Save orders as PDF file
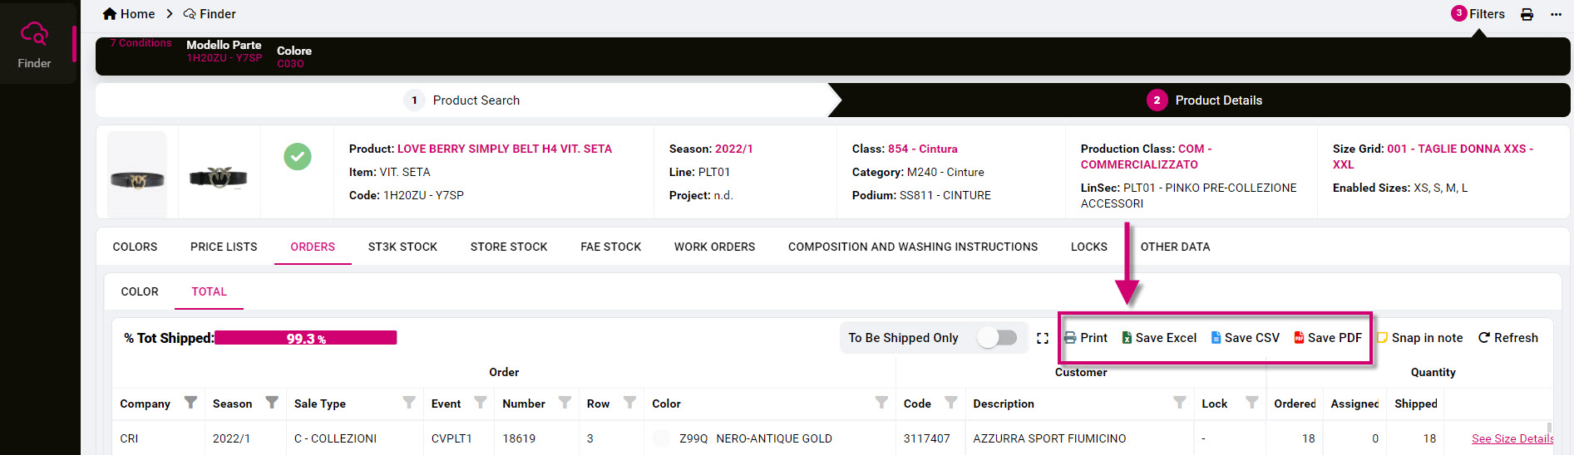 [x=1328, y=338]
